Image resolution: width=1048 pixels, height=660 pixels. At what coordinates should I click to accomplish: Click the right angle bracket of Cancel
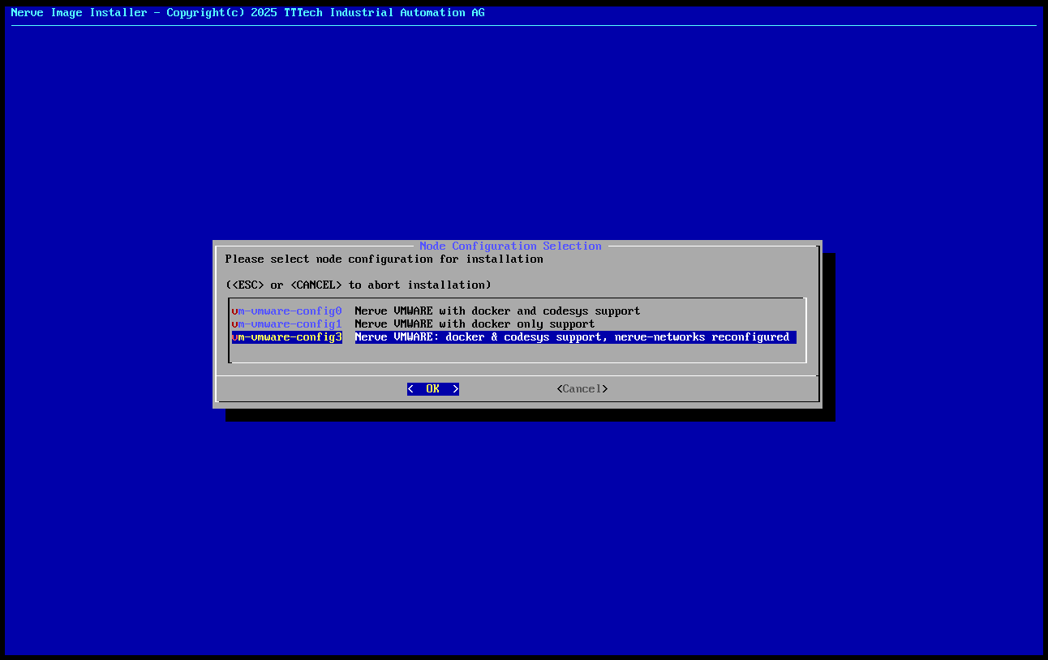pos(605,388)
